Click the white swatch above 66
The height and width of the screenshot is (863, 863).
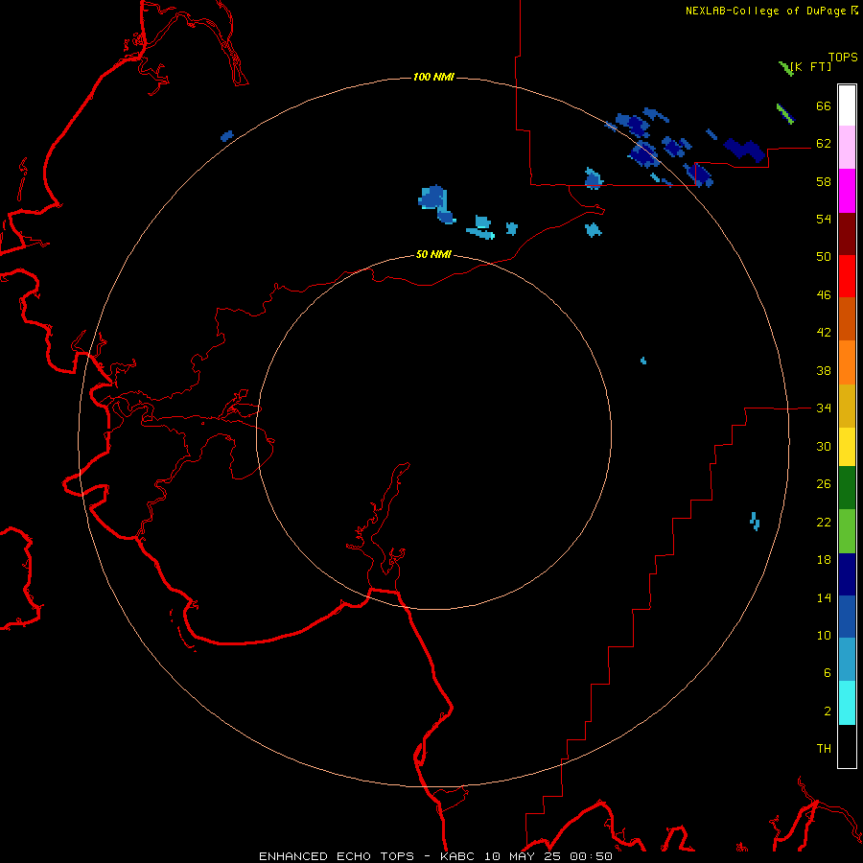(847, 105)
